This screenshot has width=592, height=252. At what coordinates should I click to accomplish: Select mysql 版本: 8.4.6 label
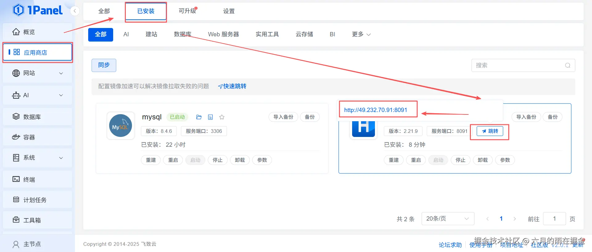[159, 131]
